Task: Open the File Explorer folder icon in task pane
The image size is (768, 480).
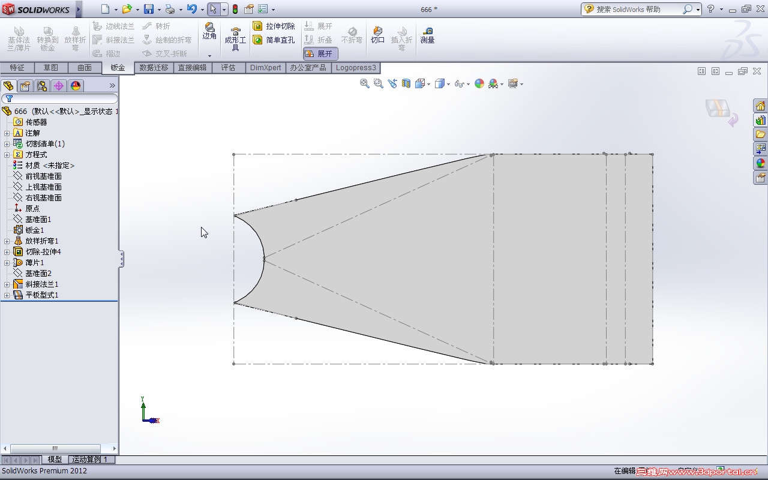Action: (760, 134)
